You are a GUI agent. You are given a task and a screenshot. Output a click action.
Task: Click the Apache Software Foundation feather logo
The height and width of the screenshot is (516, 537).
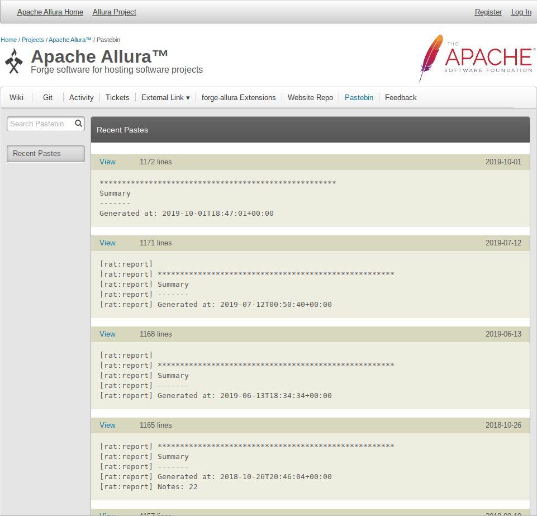[476, 58]
